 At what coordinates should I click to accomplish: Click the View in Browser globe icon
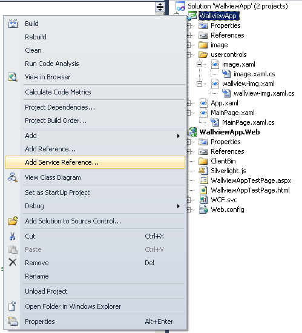[13, 77]
